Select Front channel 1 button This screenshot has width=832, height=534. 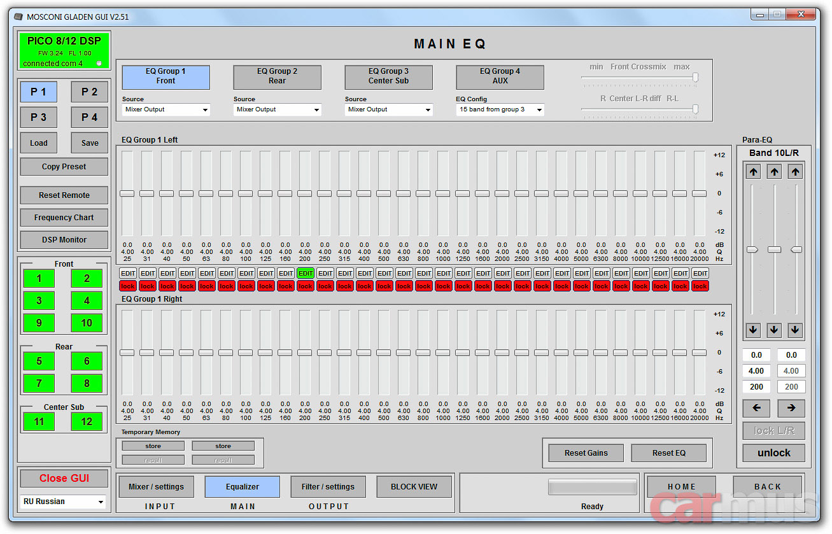(x=39, y=278)
